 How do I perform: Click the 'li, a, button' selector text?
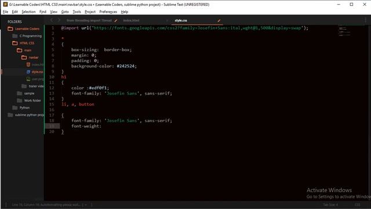78,105
